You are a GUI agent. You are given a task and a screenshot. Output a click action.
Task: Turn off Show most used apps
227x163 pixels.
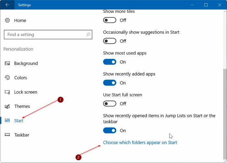pyautogui.click(x=110, y=62)
